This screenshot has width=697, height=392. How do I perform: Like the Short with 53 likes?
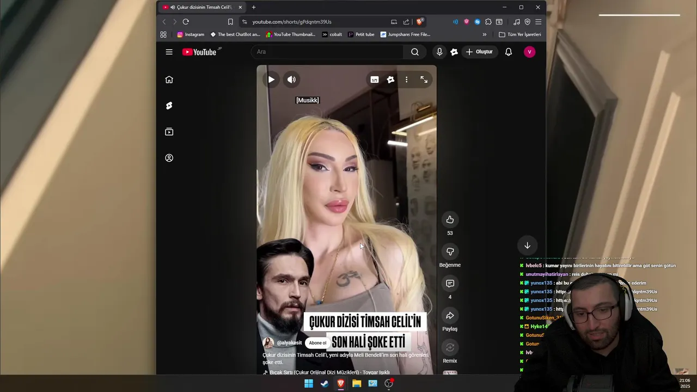click(450, 219)
